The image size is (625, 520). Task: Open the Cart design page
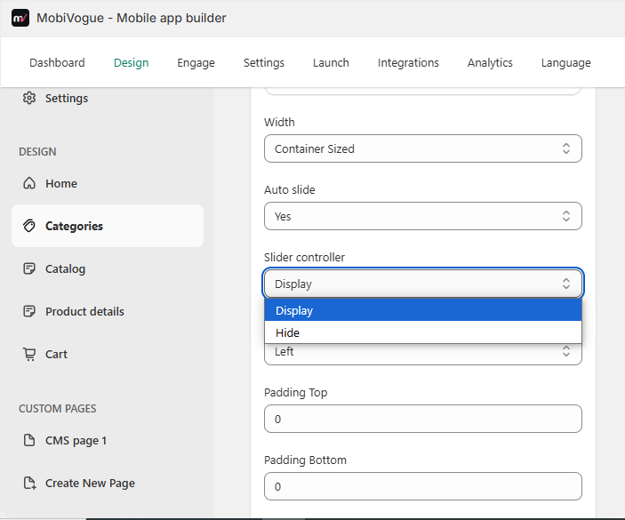(56, 354)
